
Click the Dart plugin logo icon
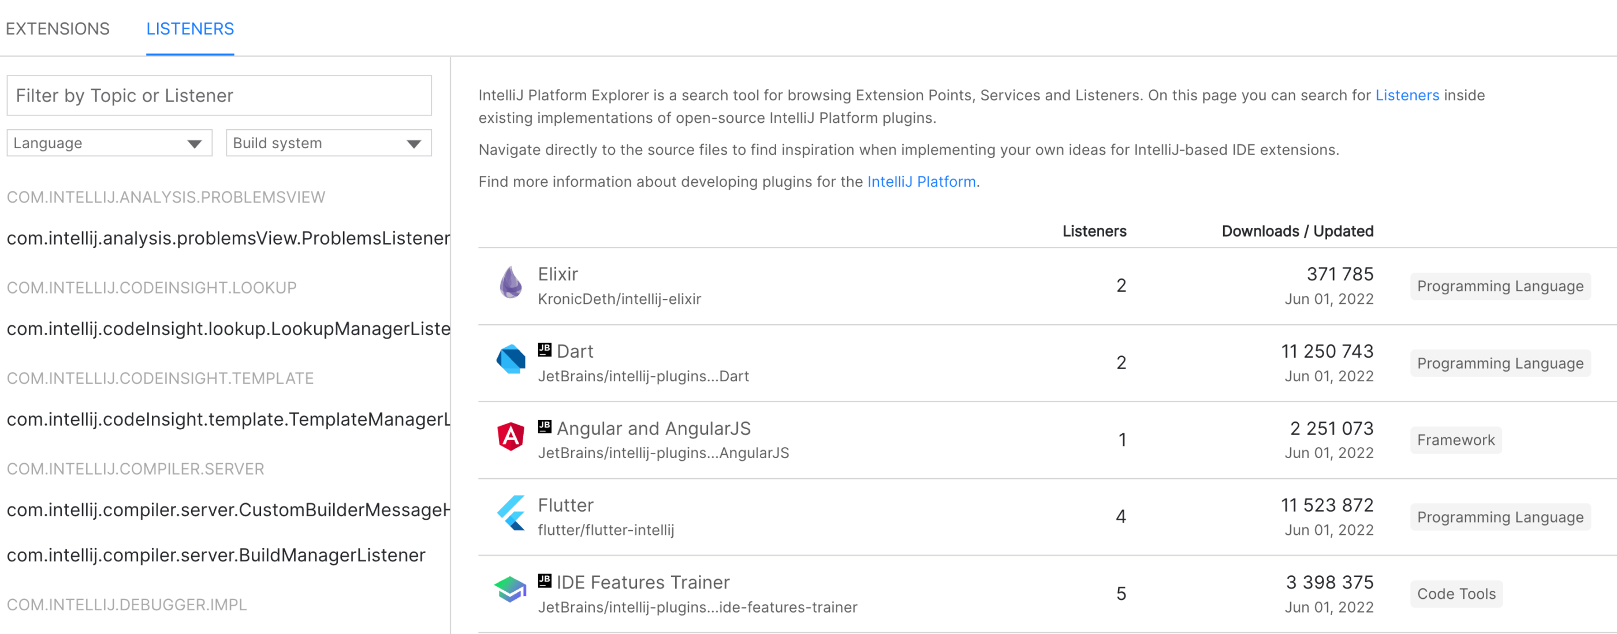pos(511,359)
